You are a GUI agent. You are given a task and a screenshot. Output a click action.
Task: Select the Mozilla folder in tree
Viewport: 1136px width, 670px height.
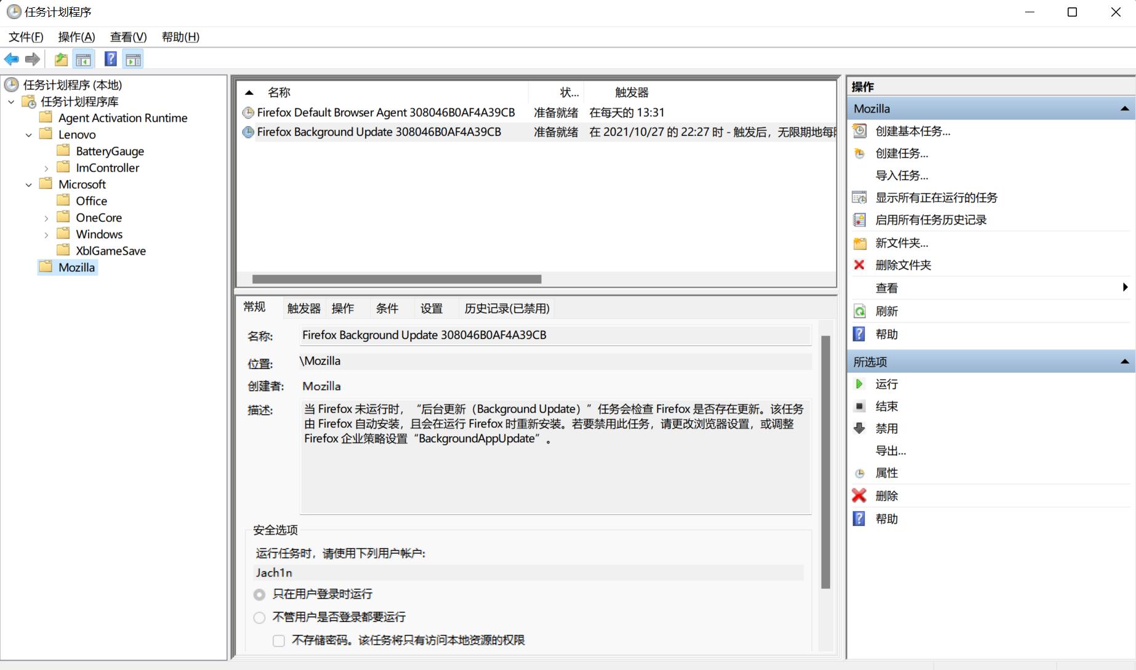click(76, 268)
